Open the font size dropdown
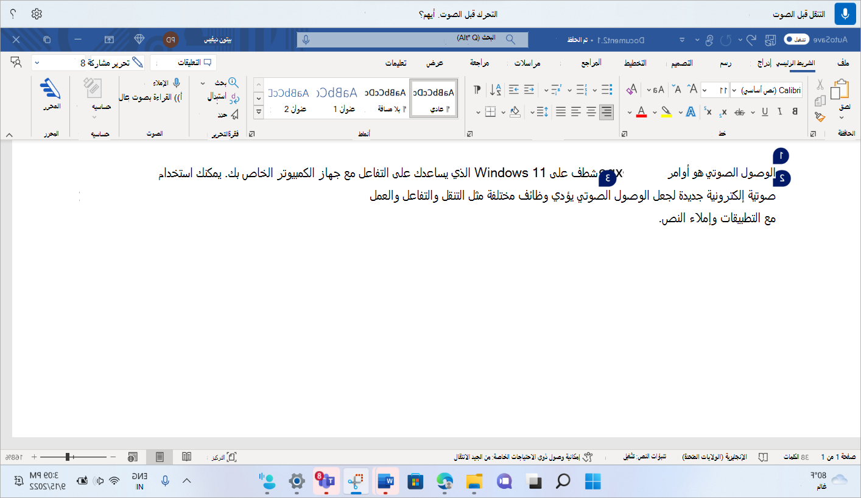The image size is (861, 498). point(705,90)
